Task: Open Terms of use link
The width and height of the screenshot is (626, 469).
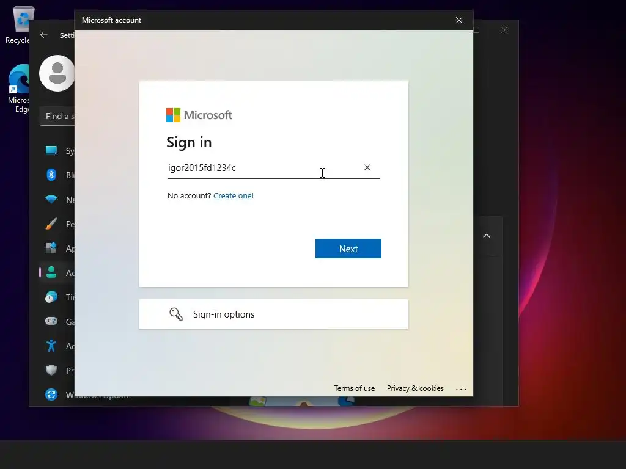Action: 355,388
